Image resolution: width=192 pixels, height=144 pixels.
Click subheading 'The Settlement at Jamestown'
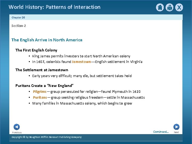42,70
